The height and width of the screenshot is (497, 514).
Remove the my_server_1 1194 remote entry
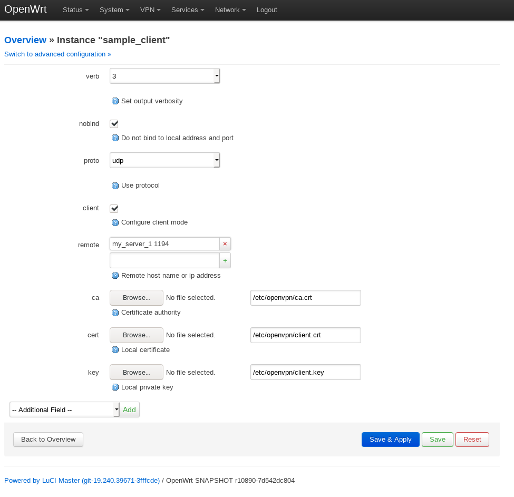tap(225, 243)
